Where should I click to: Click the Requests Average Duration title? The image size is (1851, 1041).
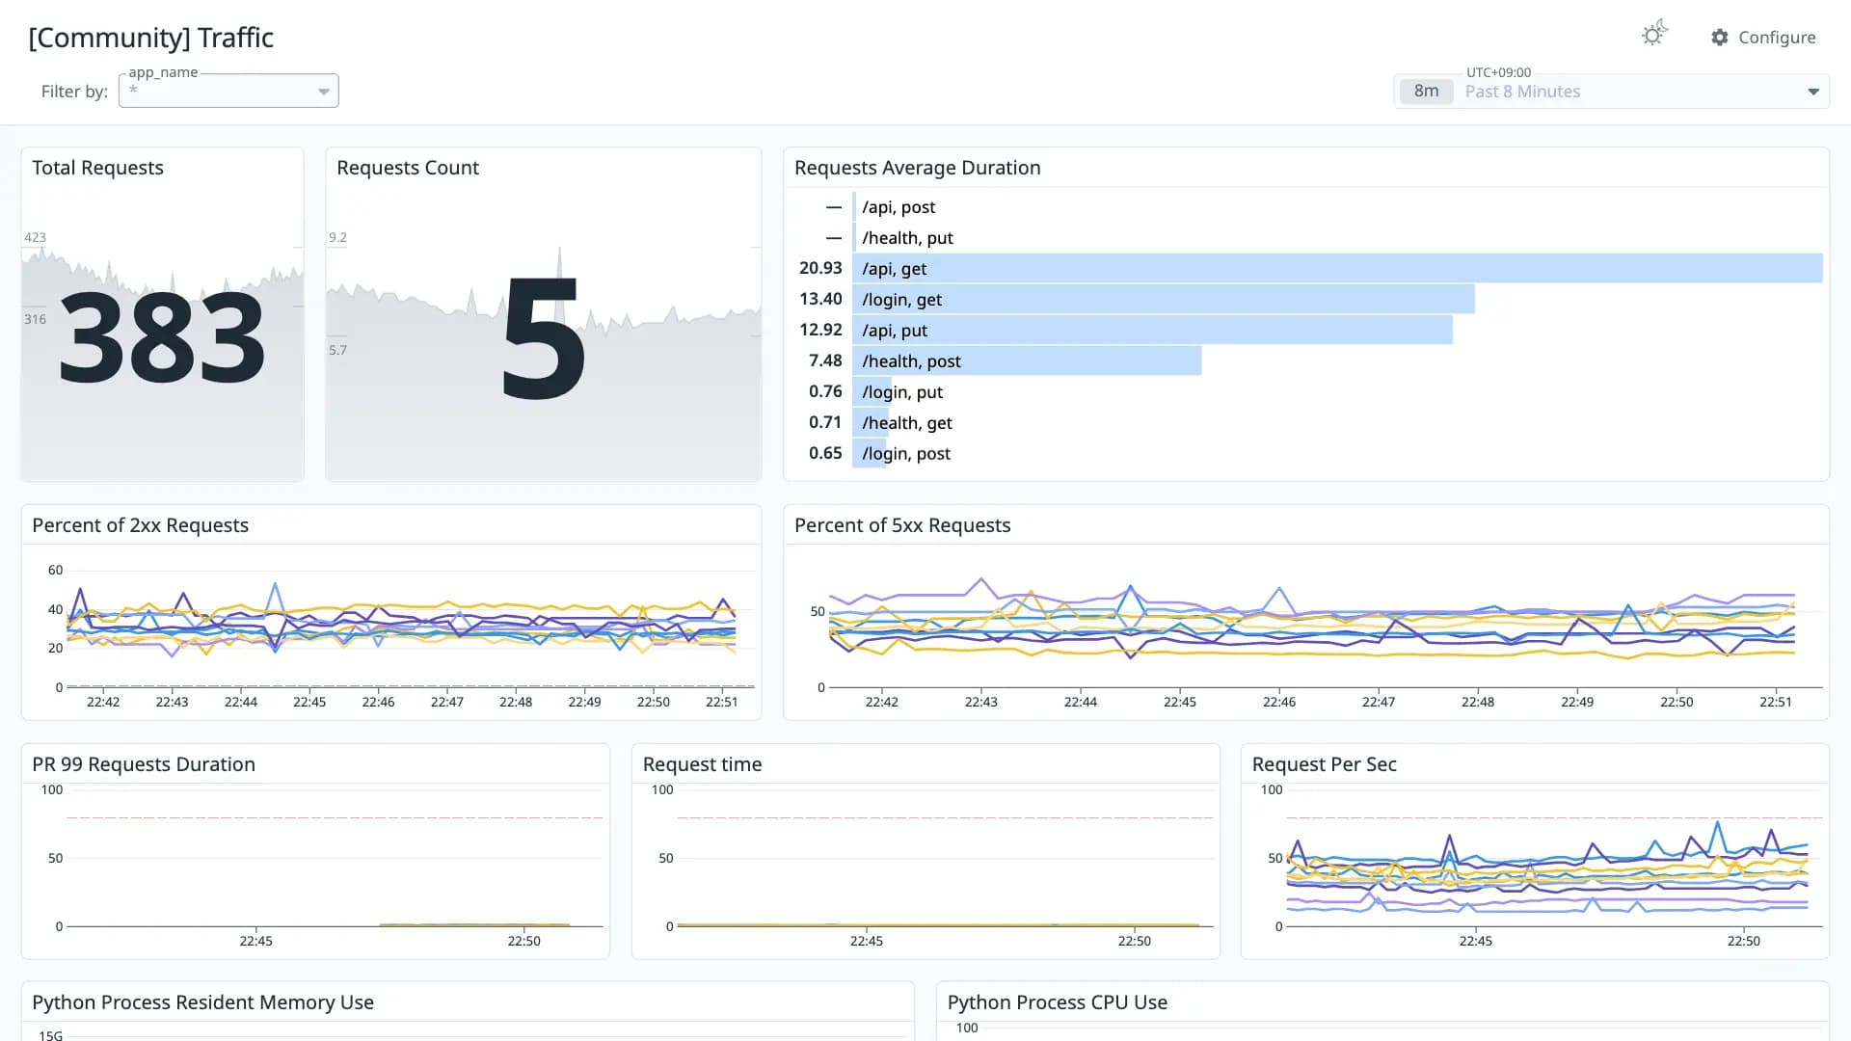point(918,168)
